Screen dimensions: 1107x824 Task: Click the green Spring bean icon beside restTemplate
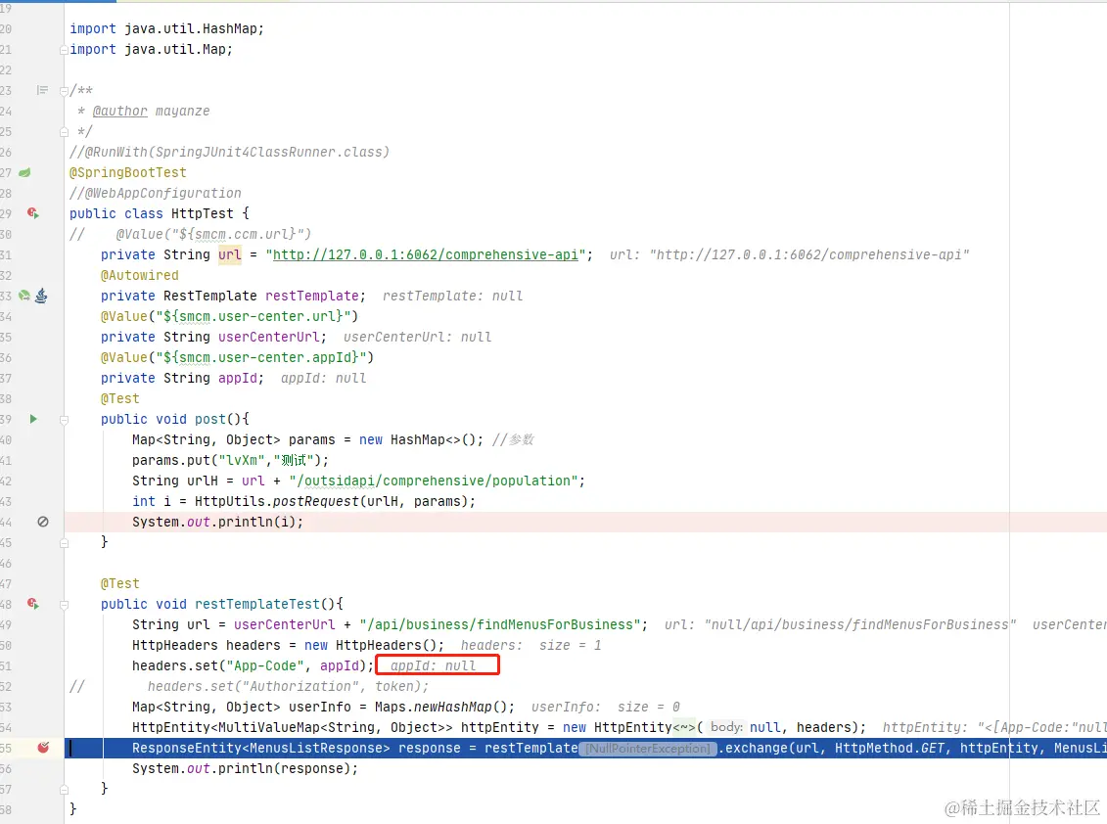point(24,296)
